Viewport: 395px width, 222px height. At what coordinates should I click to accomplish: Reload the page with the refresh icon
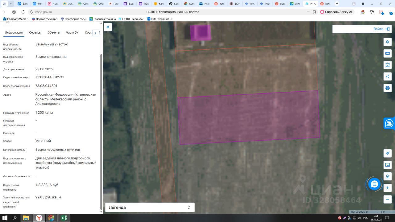click(x=23, y=12)
